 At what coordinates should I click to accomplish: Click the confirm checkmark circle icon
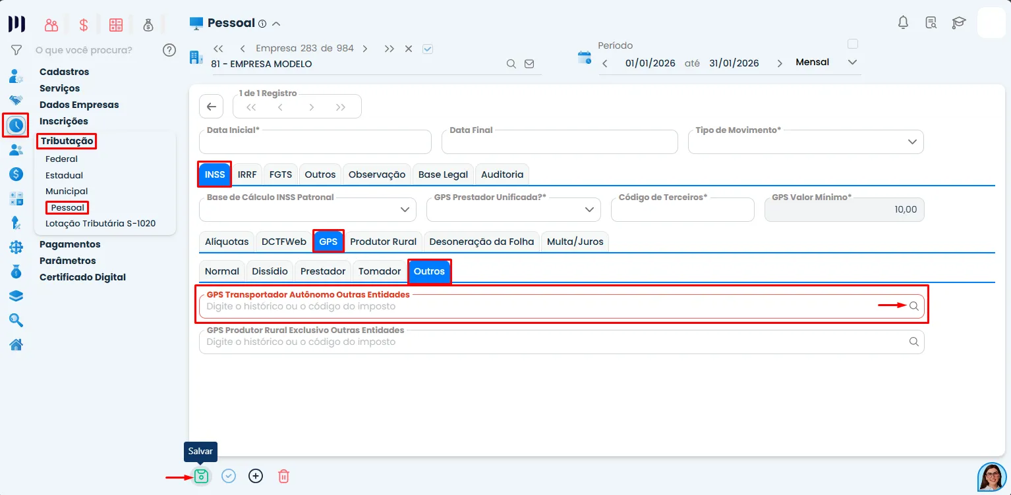click(229, 476)
